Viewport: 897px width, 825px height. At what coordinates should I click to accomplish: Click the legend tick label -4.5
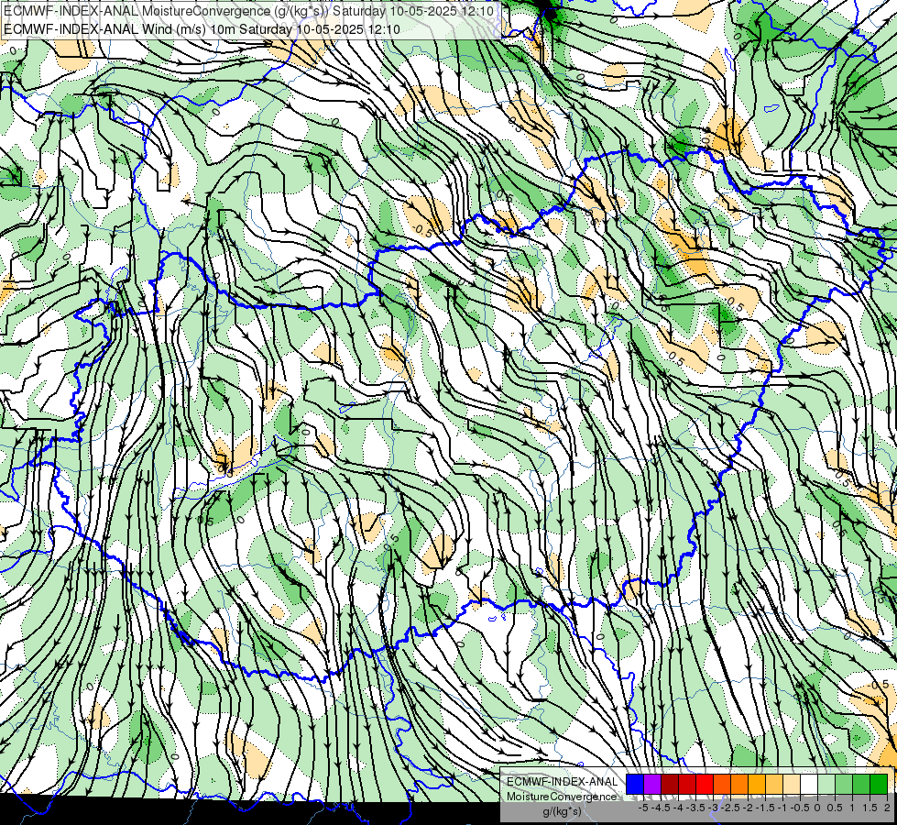pos(661,808)
